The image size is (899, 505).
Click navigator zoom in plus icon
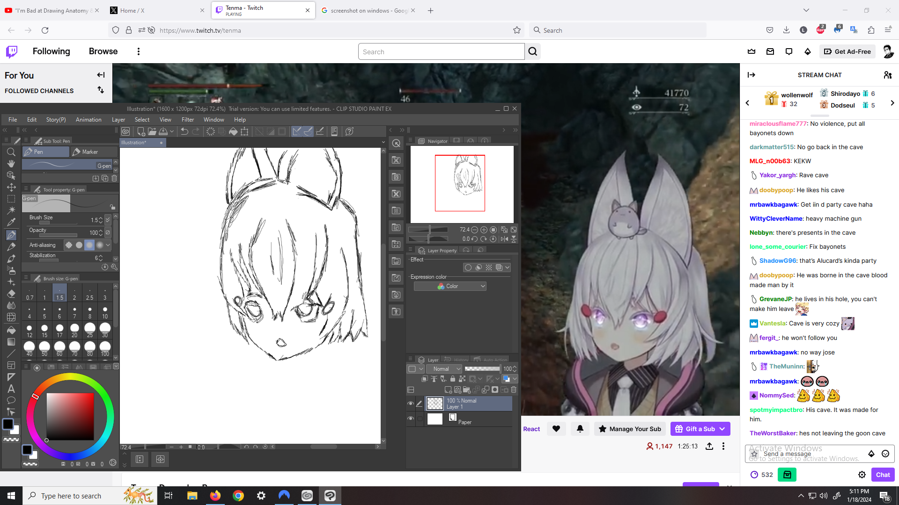[x=484, y=230]
